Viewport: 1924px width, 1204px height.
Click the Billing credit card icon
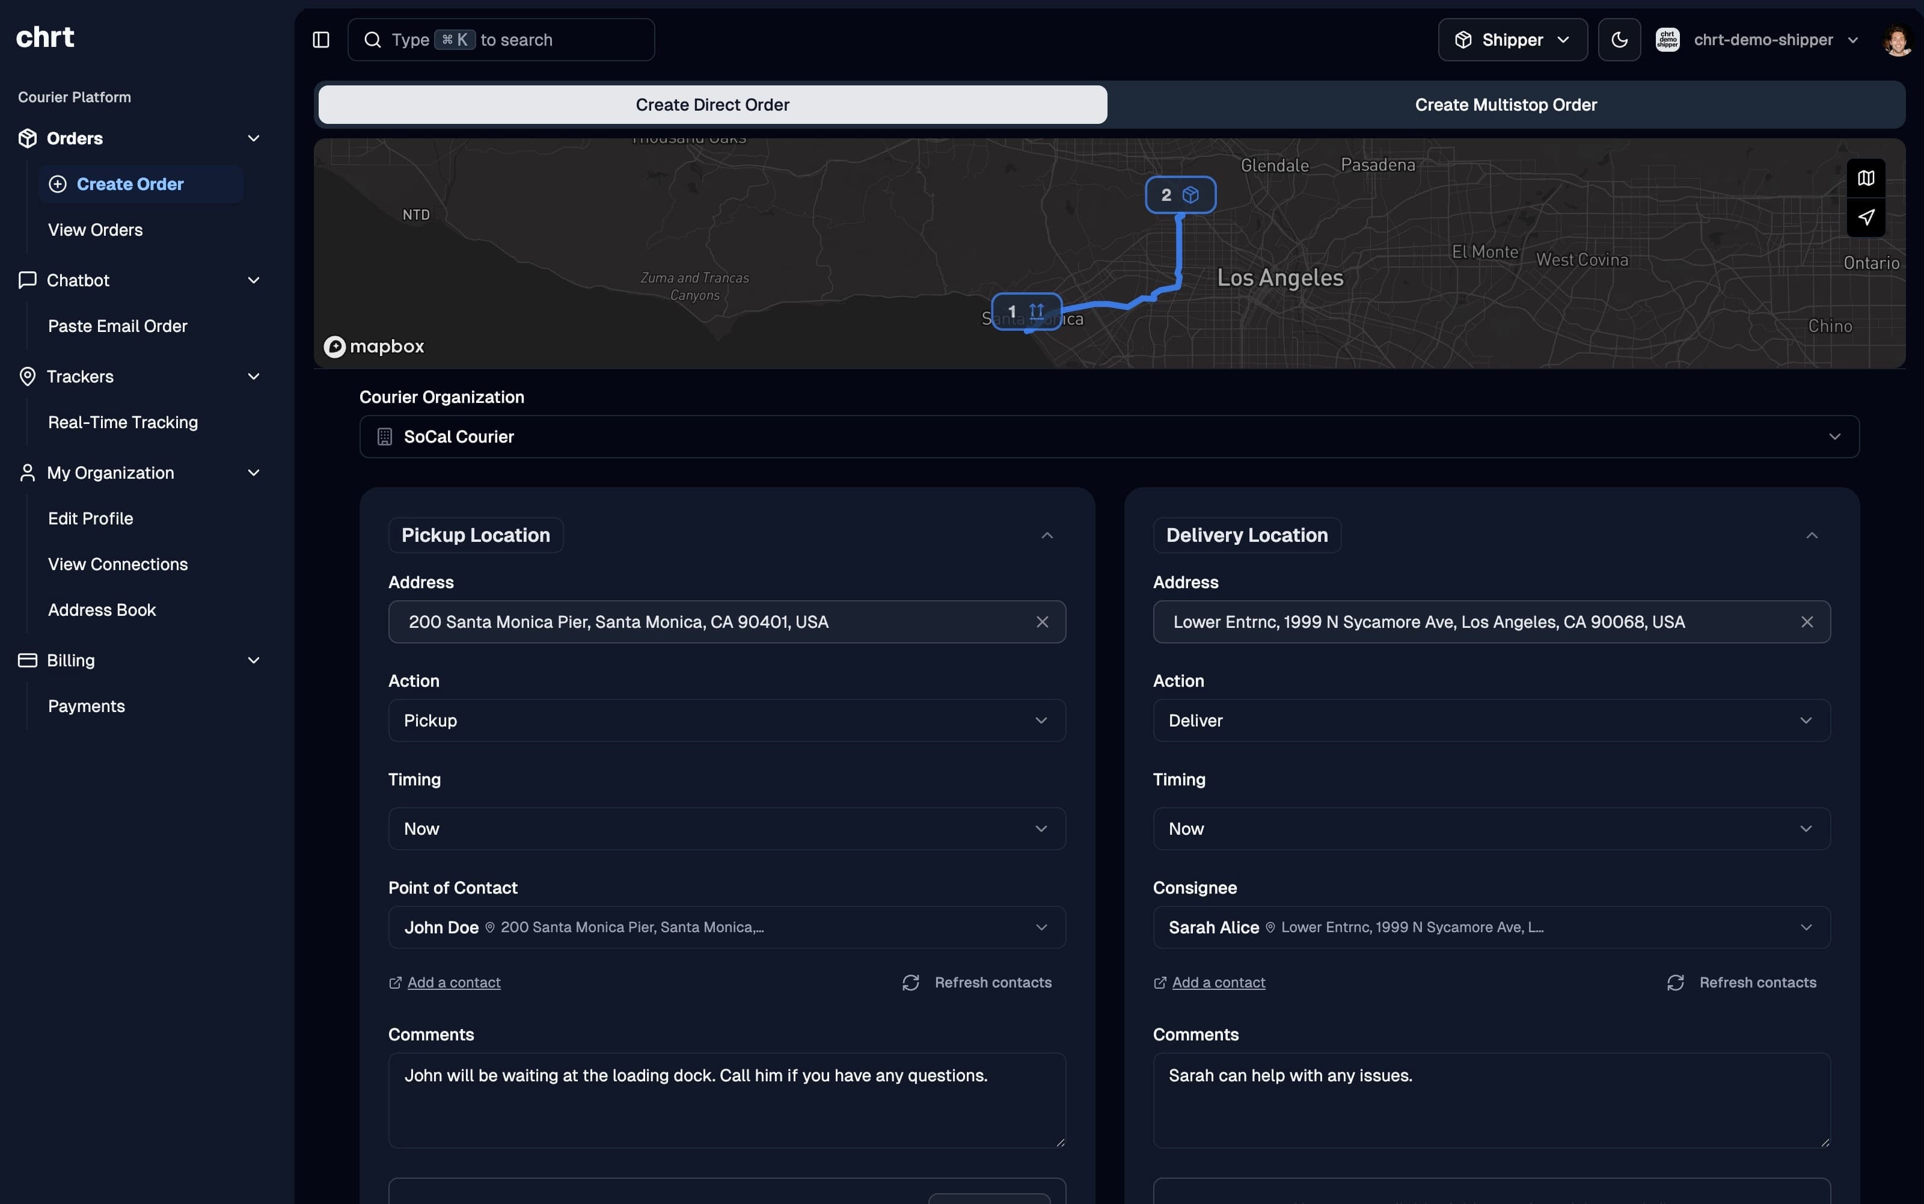[27, 660]
